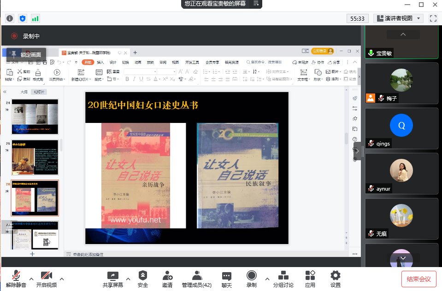Start slideshow with 当页开始 button

(57, 75)
